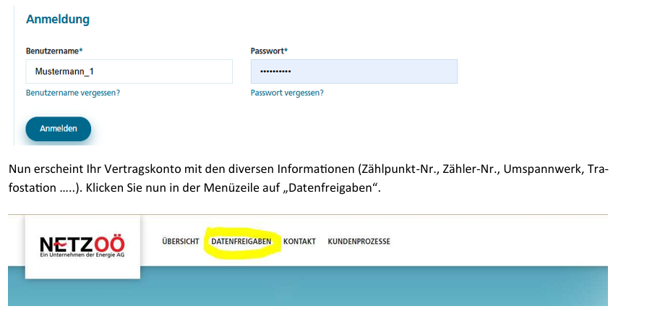The height and width of the screenshot is (314, 647).
Task: Click the teal banner below the menu
Action: (x=361, y=286)
